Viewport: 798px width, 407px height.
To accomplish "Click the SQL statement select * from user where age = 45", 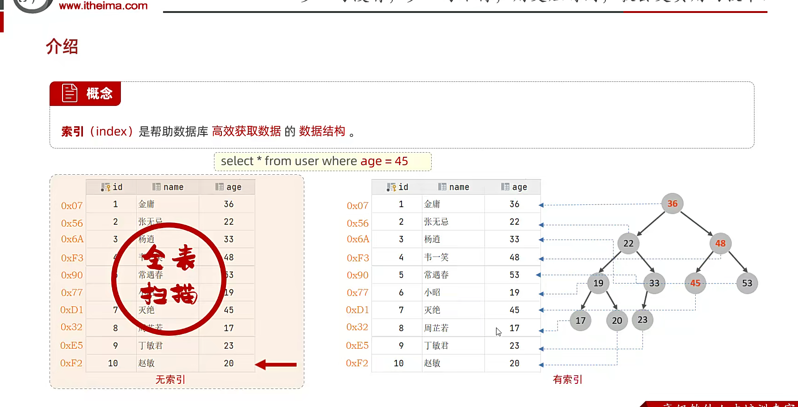I will pyautogui.click(x=314, y=161).
